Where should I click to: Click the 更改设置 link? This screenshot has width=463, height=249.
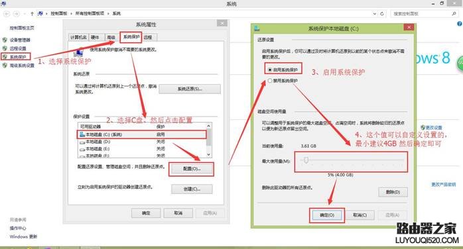434,128
